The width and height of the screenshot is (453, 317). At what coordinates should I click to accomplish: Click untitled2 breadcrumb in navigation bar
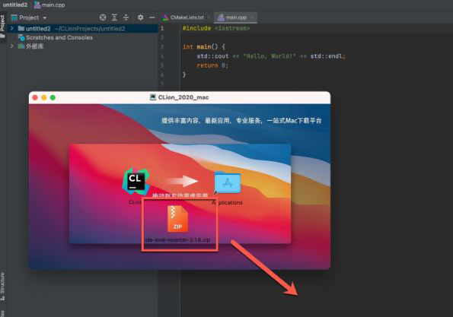15,5
